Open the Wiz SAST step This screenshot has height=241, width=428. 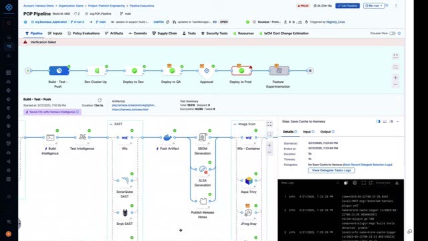125,137
